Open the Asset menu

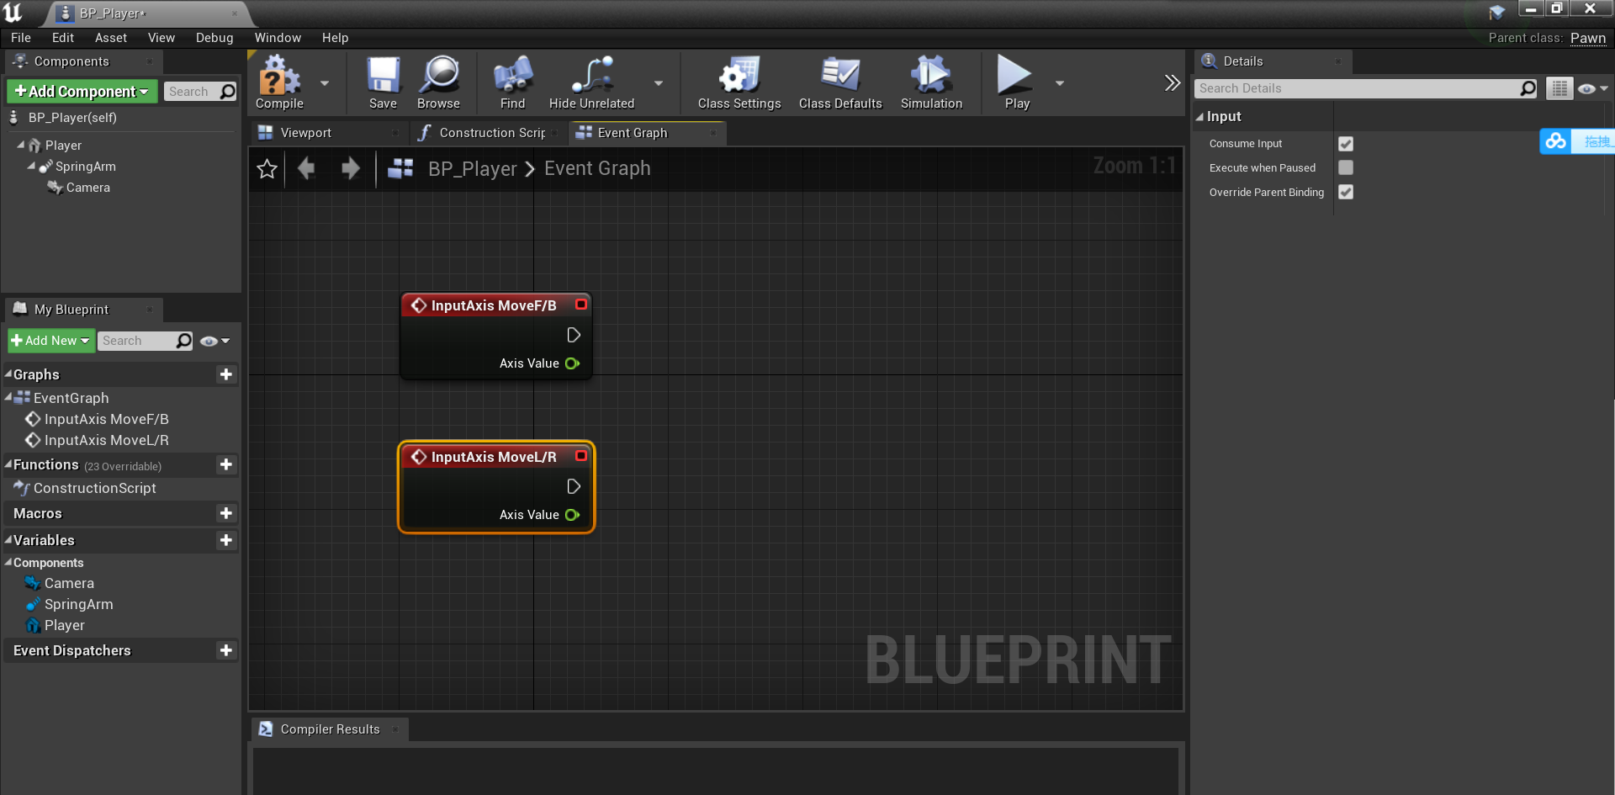click(x=111, y=38)
